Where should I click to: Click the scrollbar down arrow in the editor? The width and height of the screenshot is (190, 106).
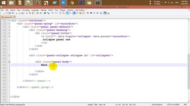click(x=189, y=101)
